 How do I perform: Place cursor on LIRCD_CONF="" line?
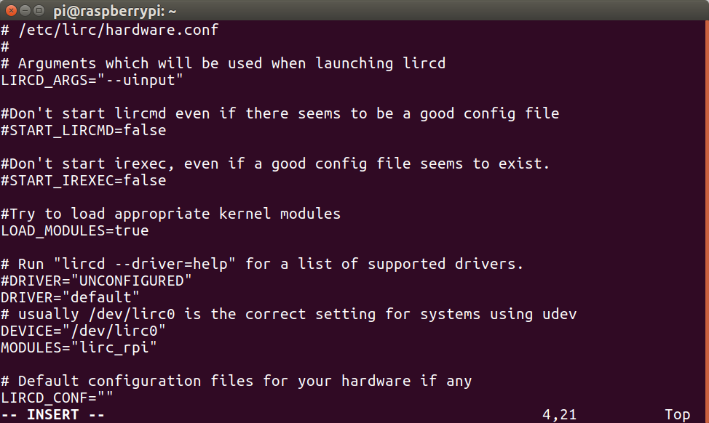tap(57, 398)
